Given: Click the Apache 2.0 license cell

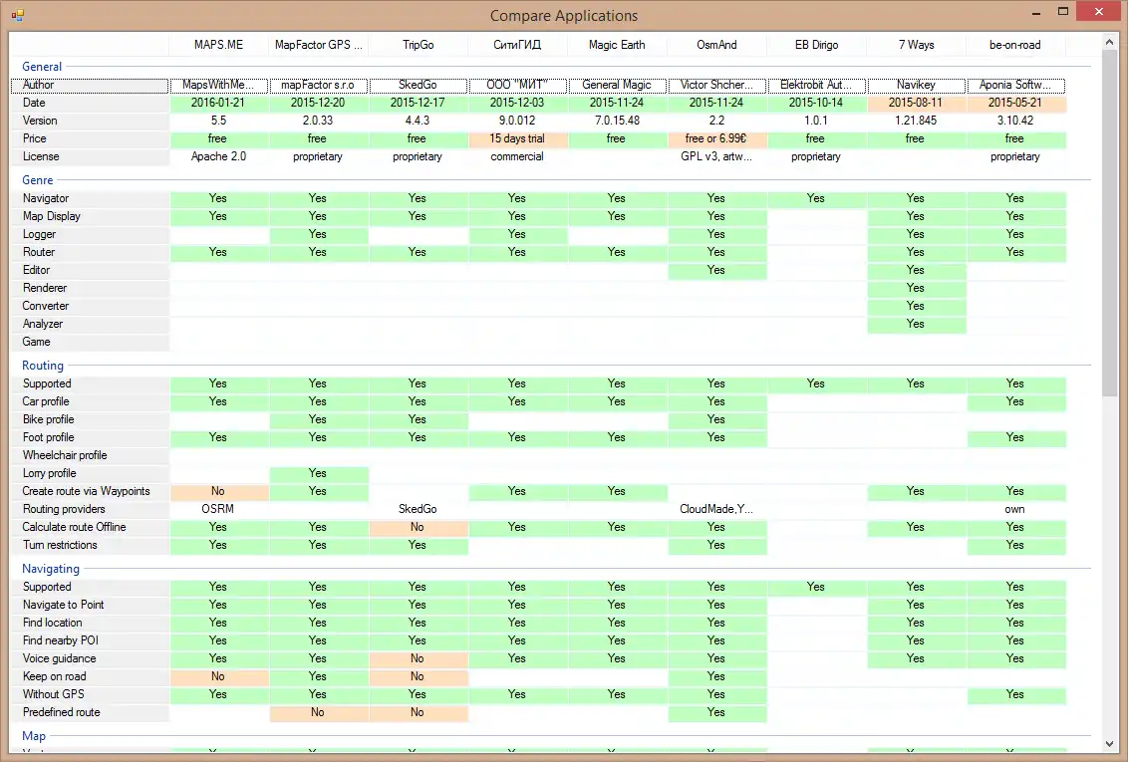Looking at the screenshot, I should pos(218,156).
